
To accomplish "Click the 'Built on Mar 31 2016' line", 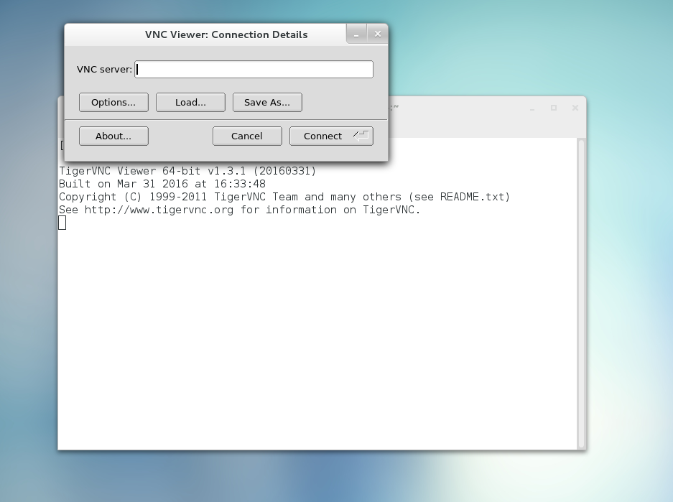I will (x=162, y=184).
